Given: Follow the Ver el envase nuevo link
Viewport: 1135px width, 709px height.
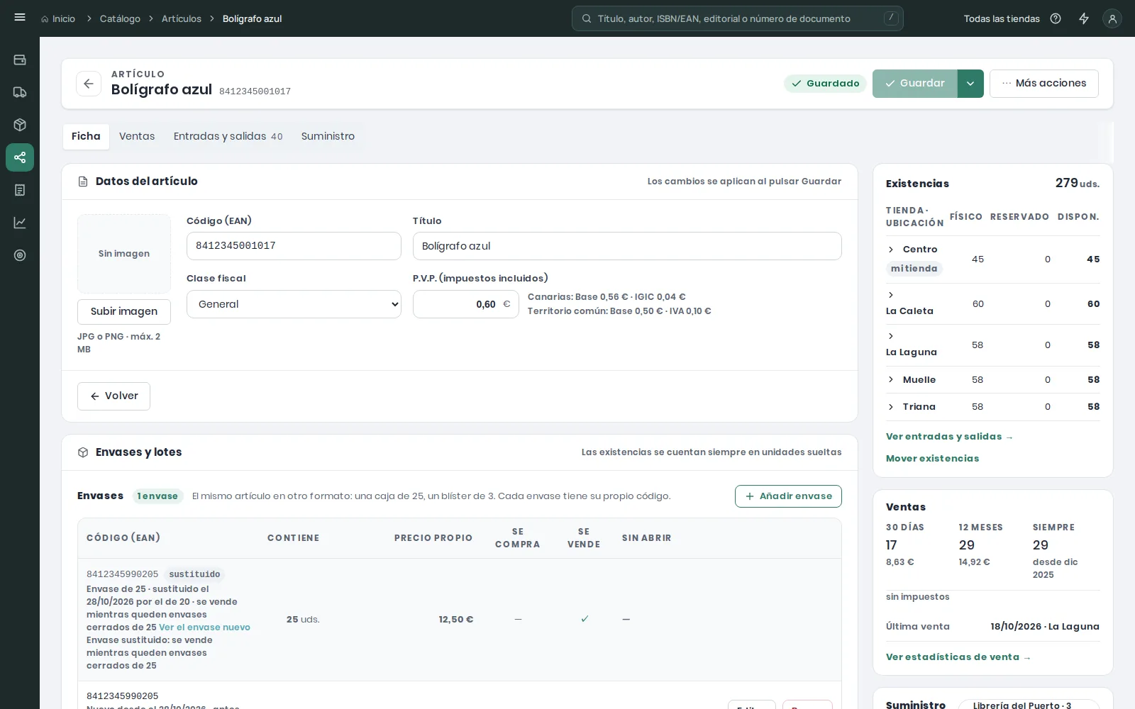Looking at the screenshot, I should (204, 627).
